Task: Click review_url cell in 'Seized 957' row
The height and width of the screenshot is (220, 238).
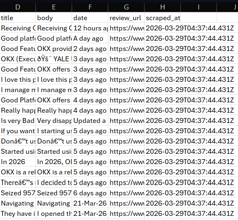Action: coord(126,193)
